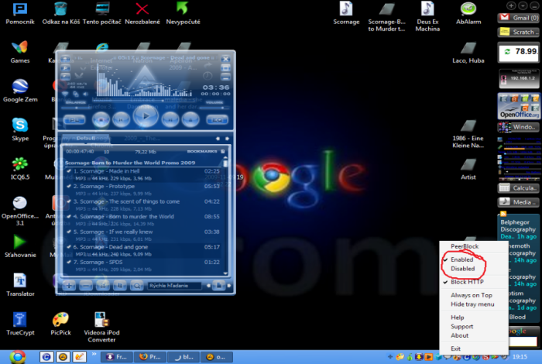Stop playback in the AIMP player

coord(101,119)
